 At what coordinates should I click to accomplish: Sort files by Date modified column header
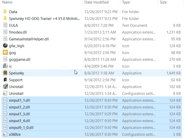tap(96, 2)
